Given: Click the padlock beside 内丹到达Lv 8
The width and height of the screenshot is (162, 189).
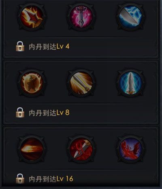Looking at the screenshot, I should 20,112.
